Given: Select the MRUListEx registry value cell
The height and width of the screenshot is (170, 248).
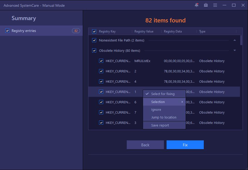Looking at the screenshot, I should point(142,61).
